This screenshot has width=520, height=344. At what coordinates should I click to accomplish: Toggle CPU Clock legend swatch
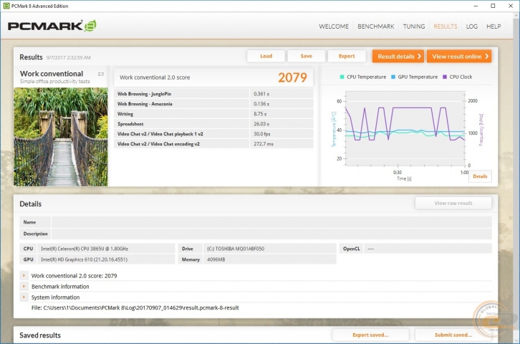point(445,77)
